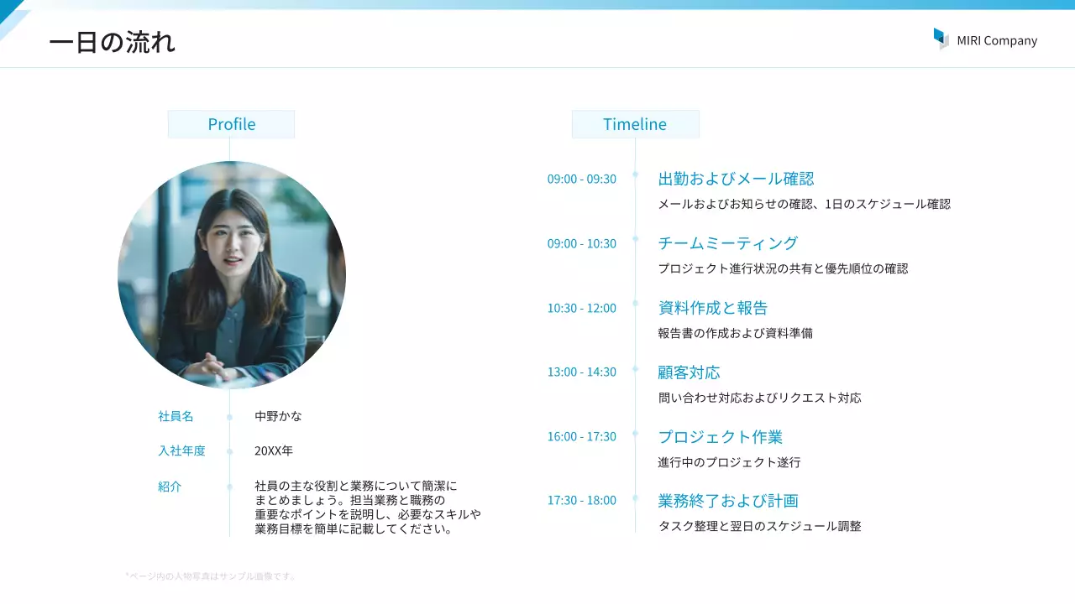This screenshot has height=604, width=1075.
Task: Click the bullet dot next to 紹介
Action: pos(229,487)
